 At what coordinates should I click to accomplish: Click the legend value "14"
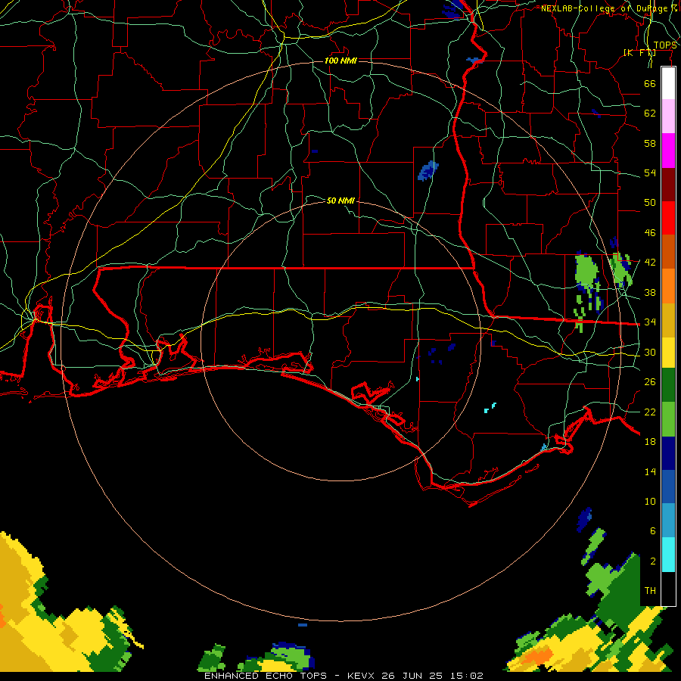click(x=650, y=471)
